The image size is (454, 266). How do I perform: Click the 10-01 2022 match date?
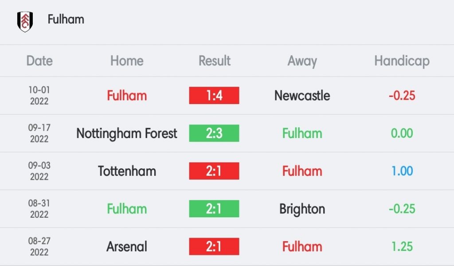coord(39,96)
